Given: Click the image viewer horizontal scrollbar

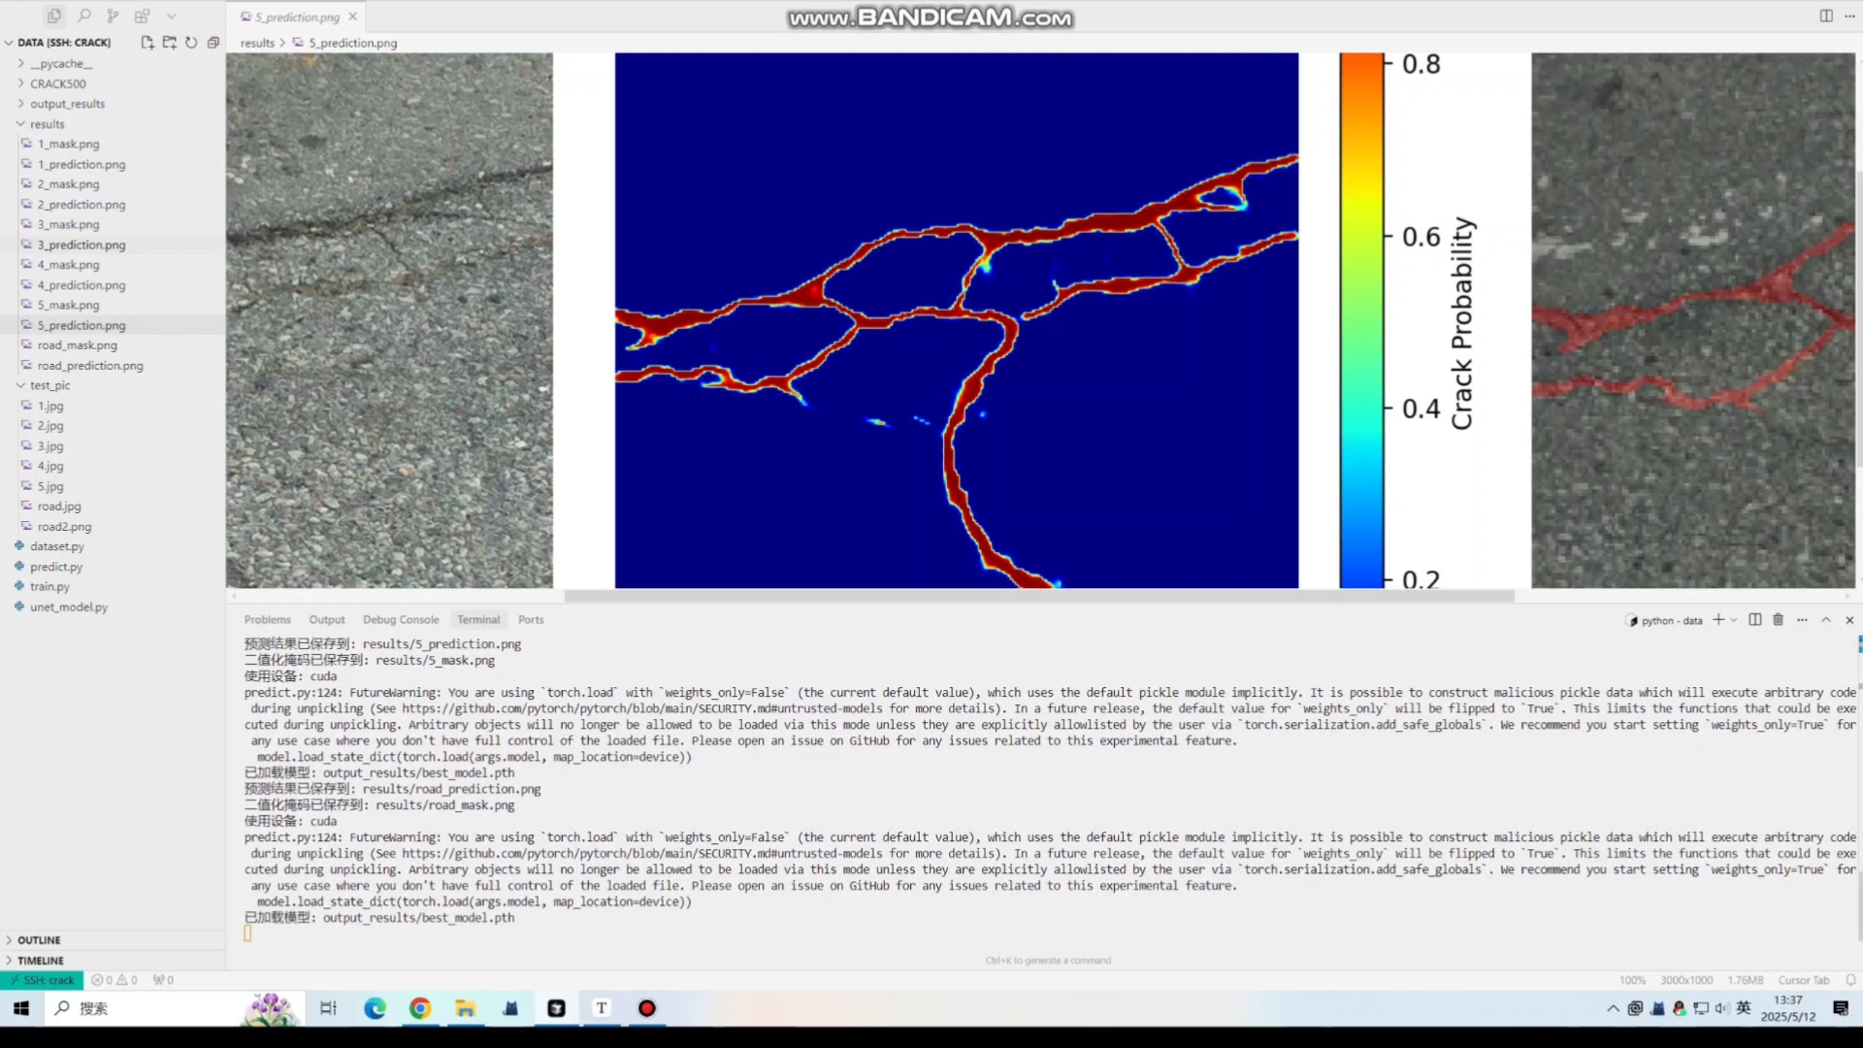Looking at the screenshot, I should click(1038, 596).
